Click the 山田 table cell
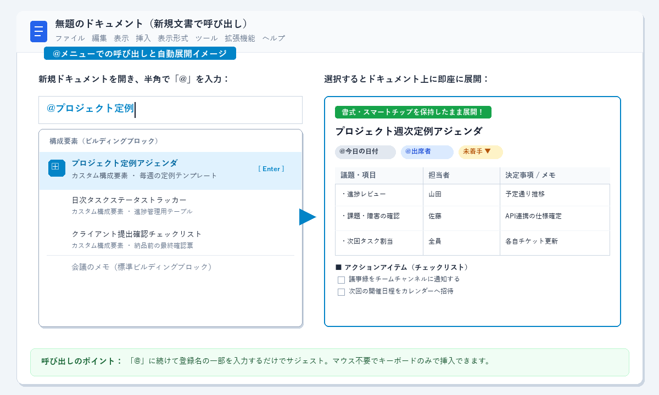 coord(461,195)
